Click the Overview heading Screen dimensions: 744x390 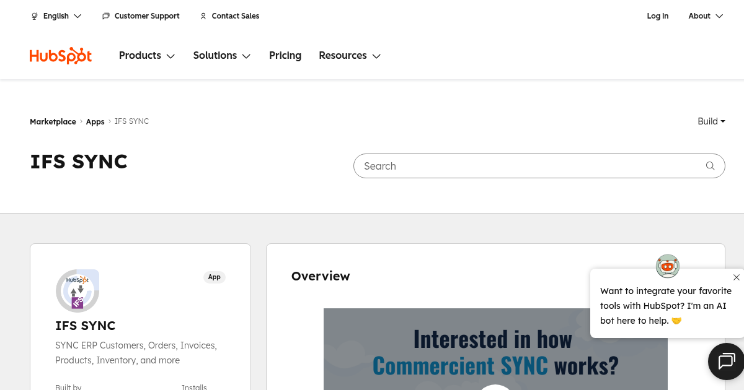point(321,276)
